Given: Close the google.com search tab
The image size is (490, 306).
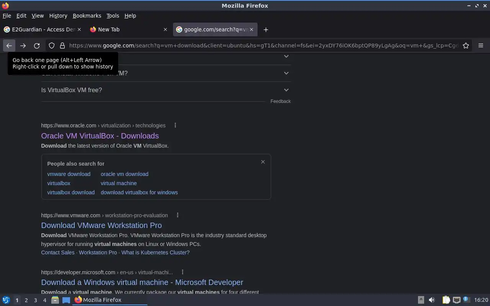Looking at the screenshot, I should (x=252, y=29).
